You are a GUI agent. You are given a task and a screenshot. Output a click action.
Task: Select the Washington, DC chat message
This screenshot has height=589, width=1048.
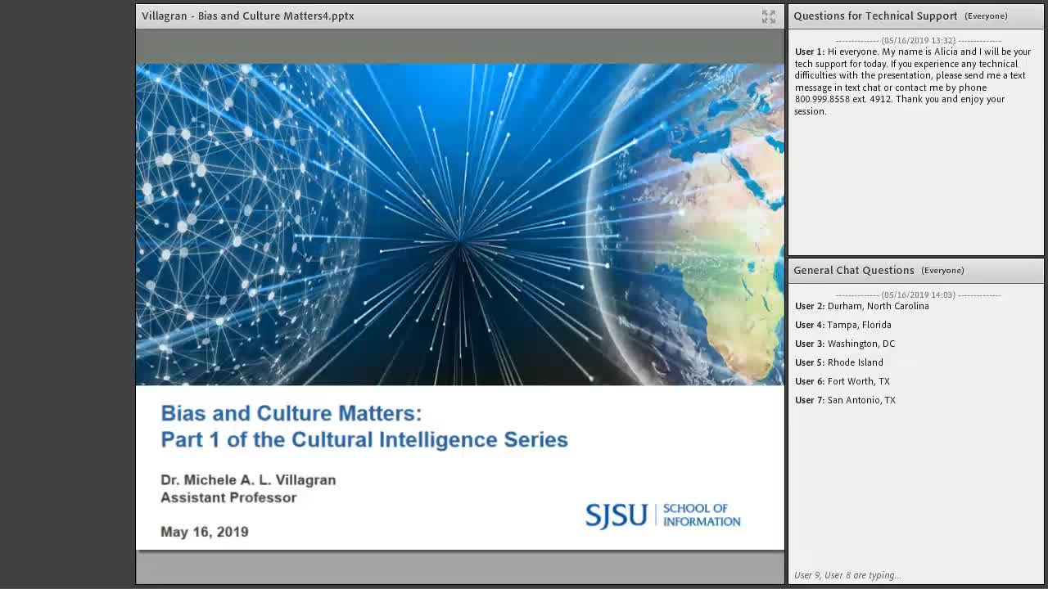pyautogui.click(x=845, y=344)
